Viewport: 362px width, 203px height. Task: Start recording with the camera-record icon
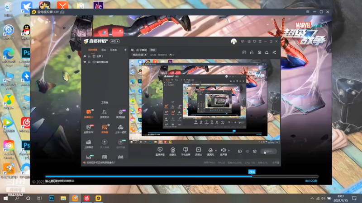click(x=240, y=151)
